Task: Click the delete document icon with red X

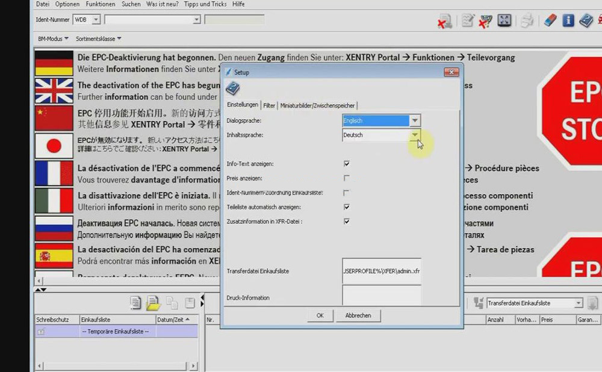Action: (x=445, y=20)
